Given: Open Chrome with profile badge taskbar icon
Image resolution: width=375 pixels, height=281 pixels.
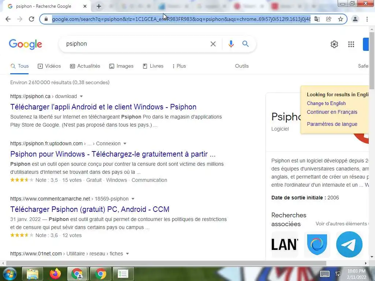Looking at the screenshot, I should click(77, 274).
